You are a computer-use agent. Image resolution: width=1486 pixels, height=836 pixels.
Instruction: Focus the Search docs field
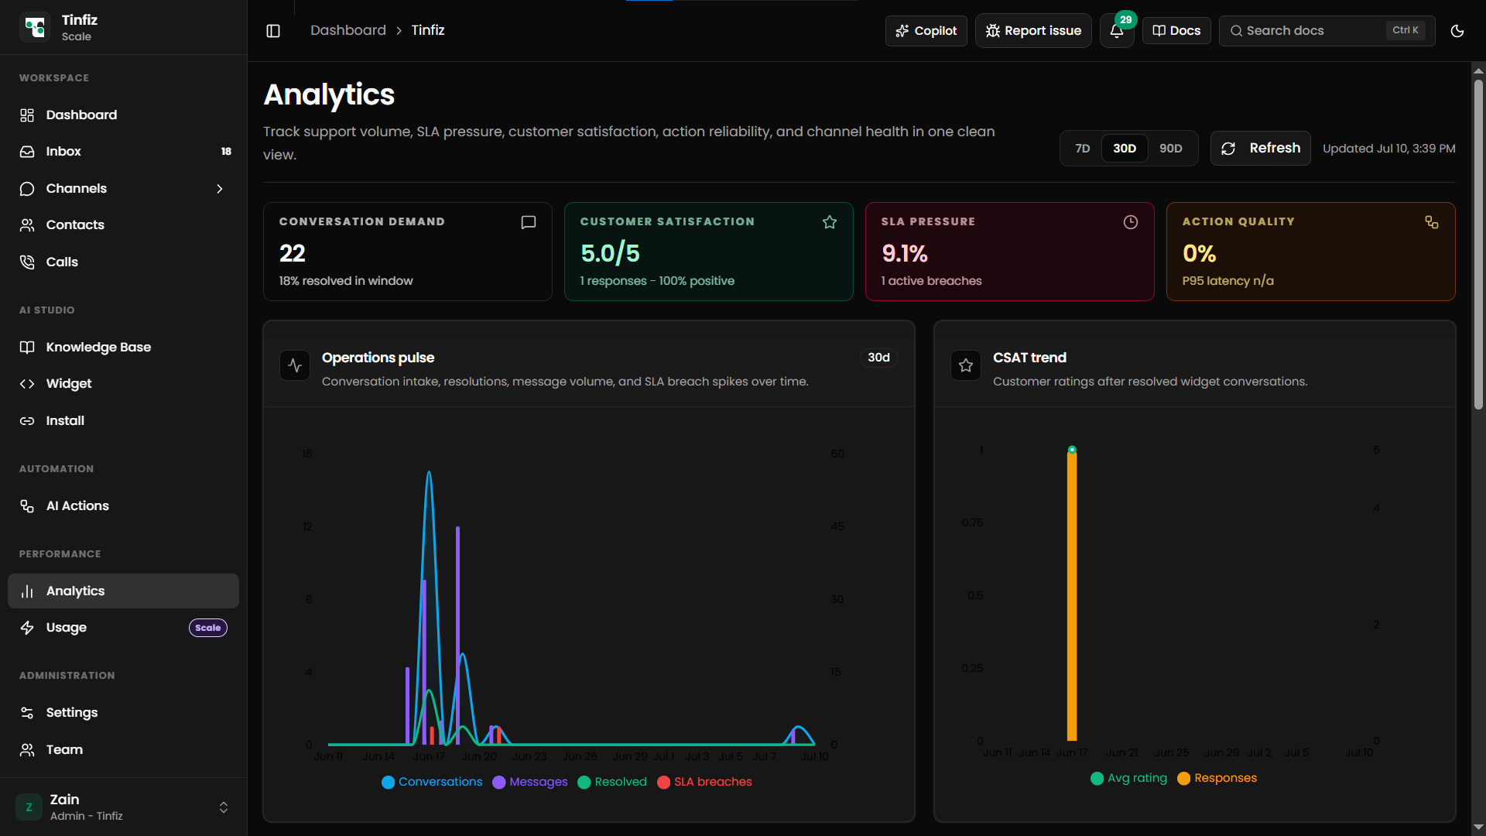1327,31
